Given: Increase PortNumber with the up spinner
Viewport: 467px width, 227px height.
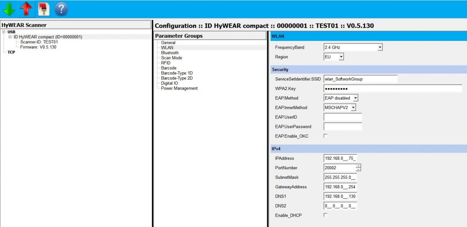Looking at the screenshot, I should pyautogui.click(x=358, y=166).
